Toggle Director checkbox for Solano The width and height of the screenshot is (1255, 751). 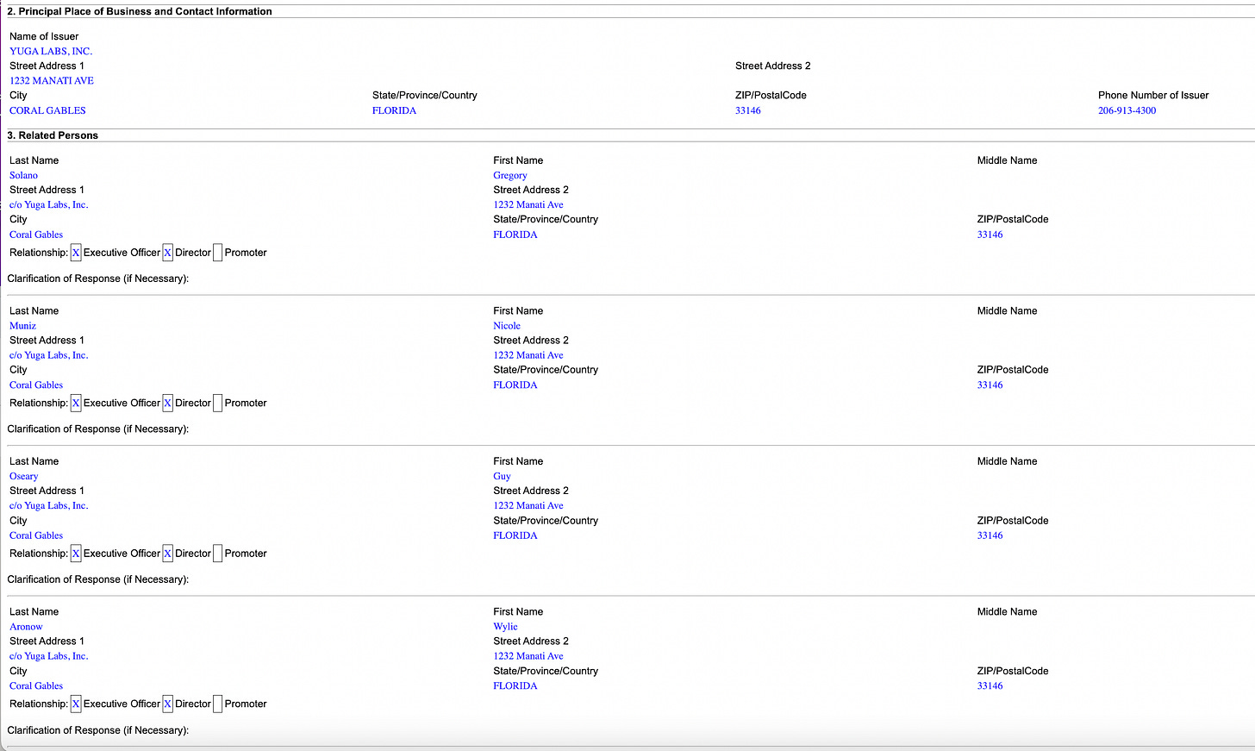167,253
